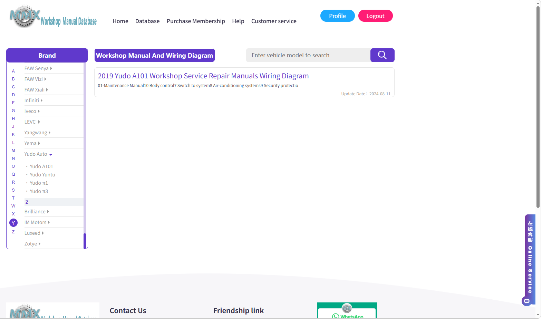Click the Brand panel header

[47, 55]
